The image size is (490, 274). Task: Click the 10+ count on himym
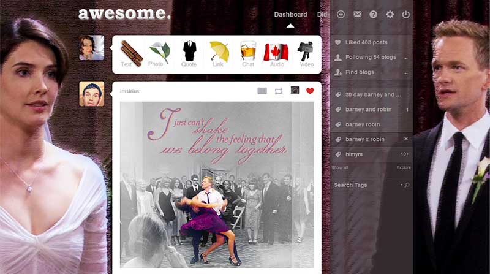pos(404,154)
